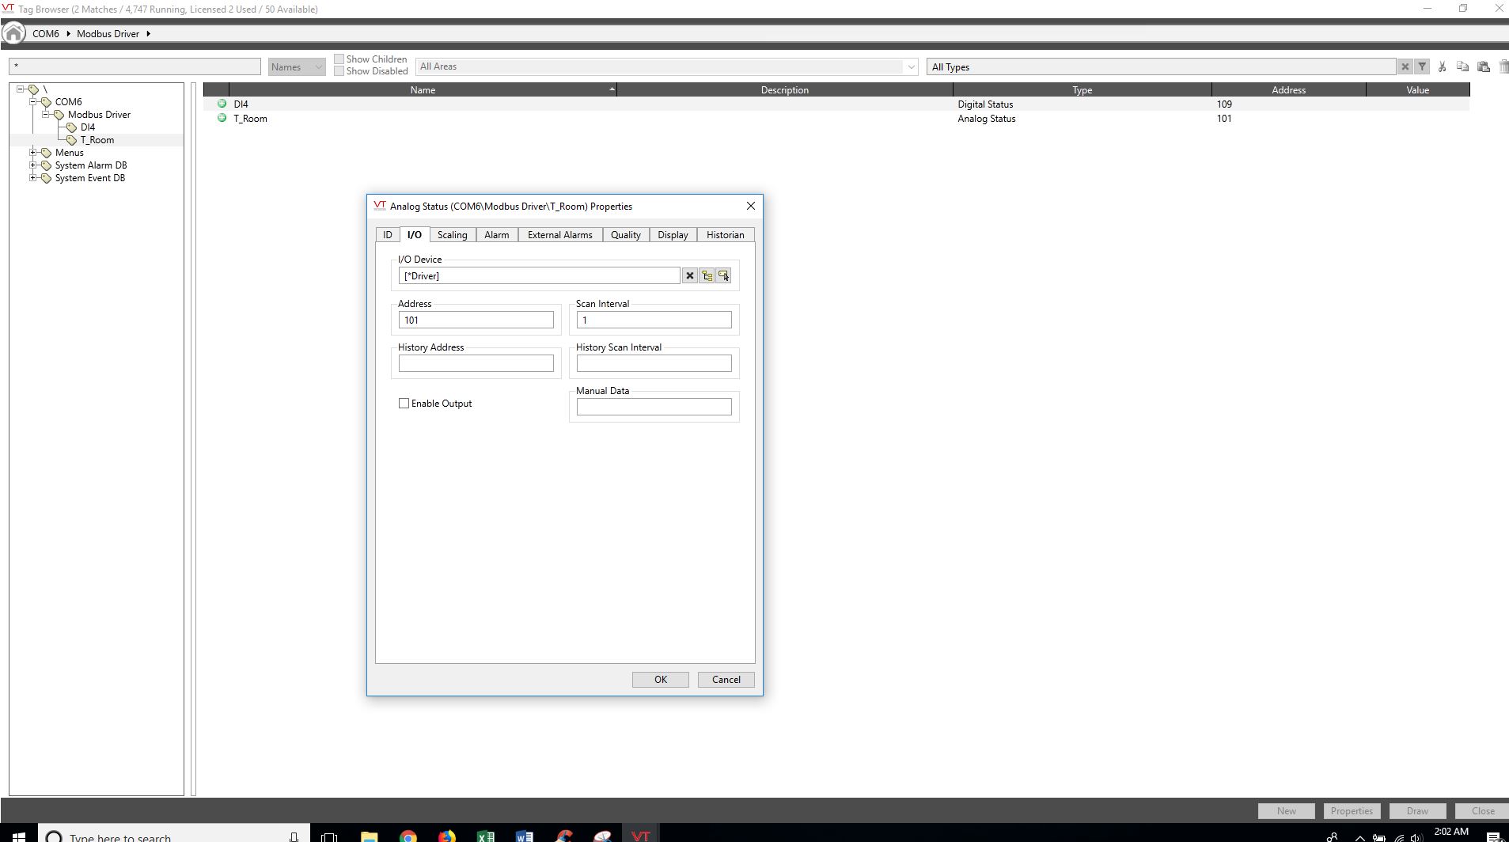Click the copy pages icon in toolbar
This screenshot has height=842, width=1509.
(x=1462, y=67)
